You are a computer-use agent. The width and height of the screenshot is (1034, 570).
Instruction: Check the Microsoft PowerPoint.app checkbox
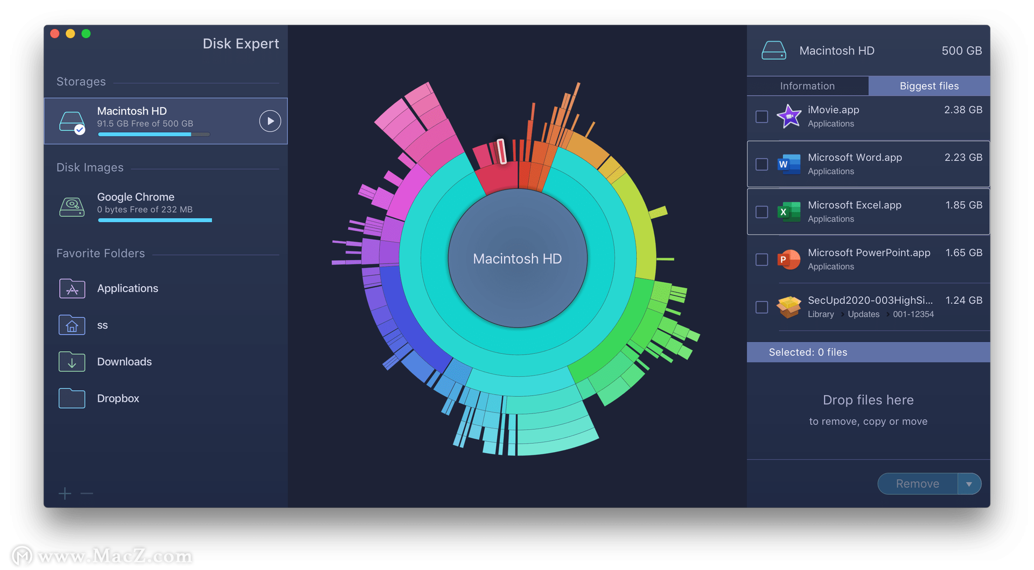[761, 260]
